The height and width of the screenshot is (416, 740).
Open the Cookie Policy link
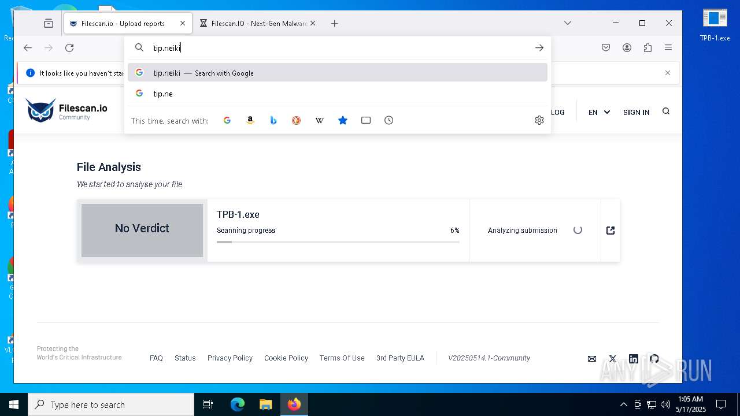(286, 358)
